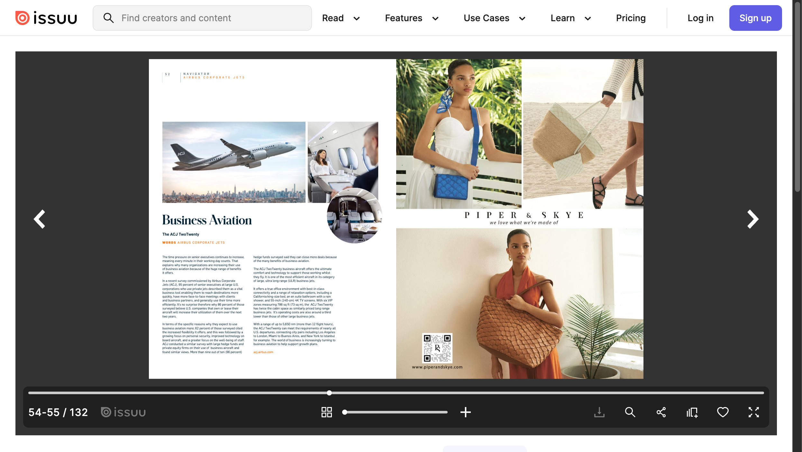Click the QR code on the ad
The width and height of the screenshot is (802, 452).
[x=437, y=348]
